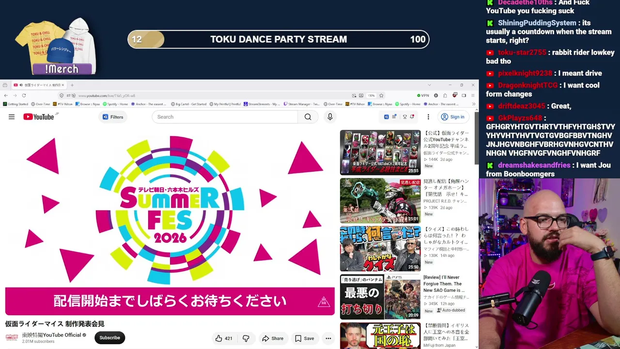This screenshot has height=349, width=620.
Task: Open the Big Cartel bookmark
Action: (189, 104)
